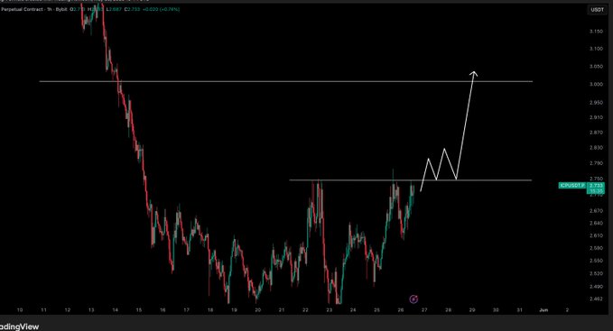Click price scale label 2.520
613x331 pixels.
coord(596,273)
